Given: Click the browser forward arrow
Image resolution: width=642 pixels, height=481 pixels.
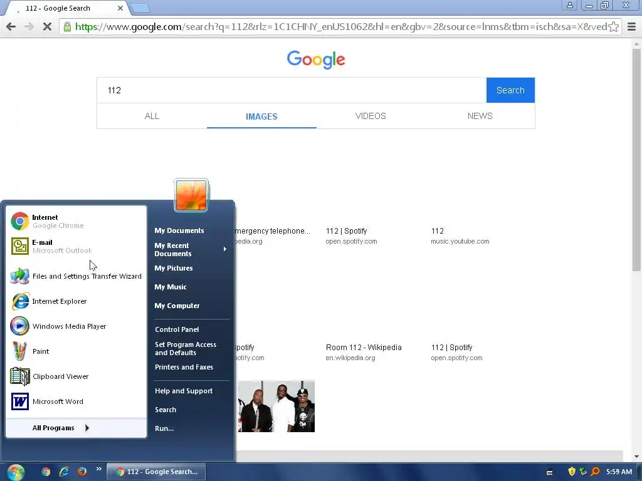Looking at the screenshot, I should [29, 27].
